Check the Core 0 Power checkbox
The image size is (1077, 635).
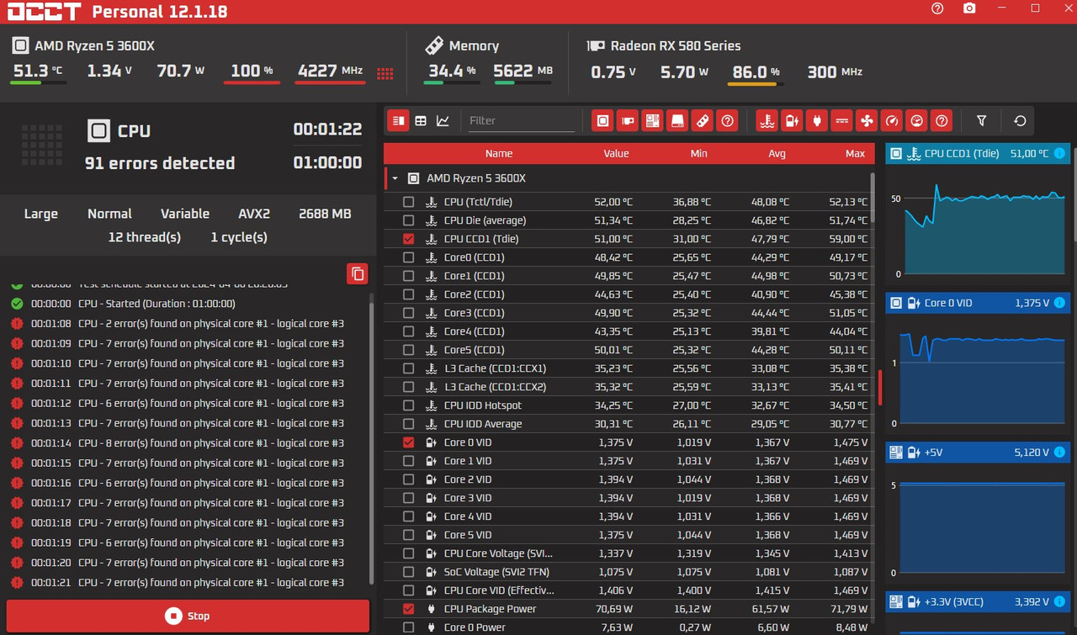point(409,627)
